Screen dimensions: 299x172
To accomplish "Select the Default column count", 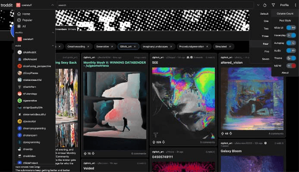I will coord(264,14).
